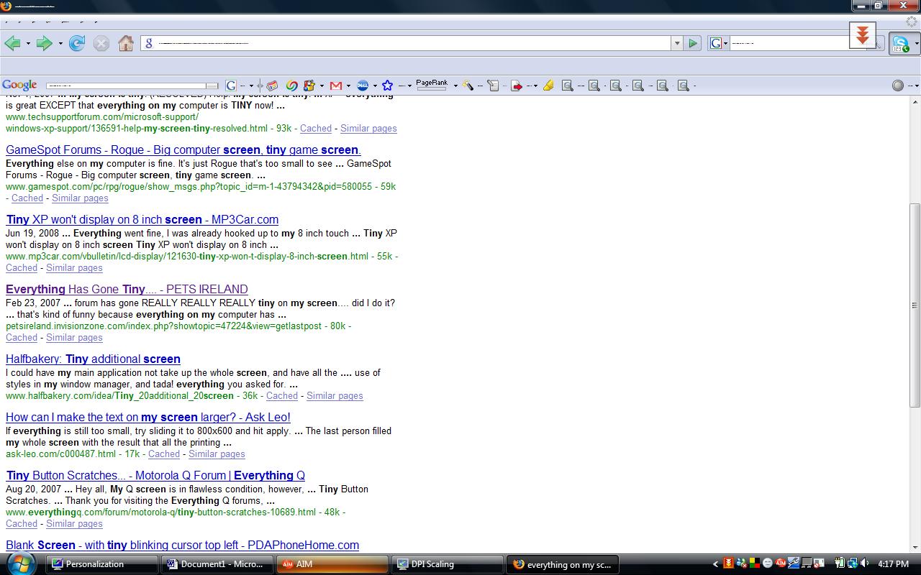Open 'How can I make the text' Ask Leo link
This screenshot has width=921, height=575.
148,418
